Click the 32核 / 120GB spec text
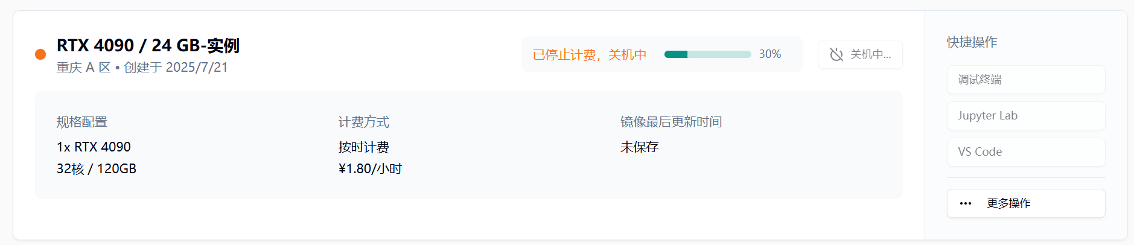The height and width of the screenshot is (245, 1134). coord(97,169)
